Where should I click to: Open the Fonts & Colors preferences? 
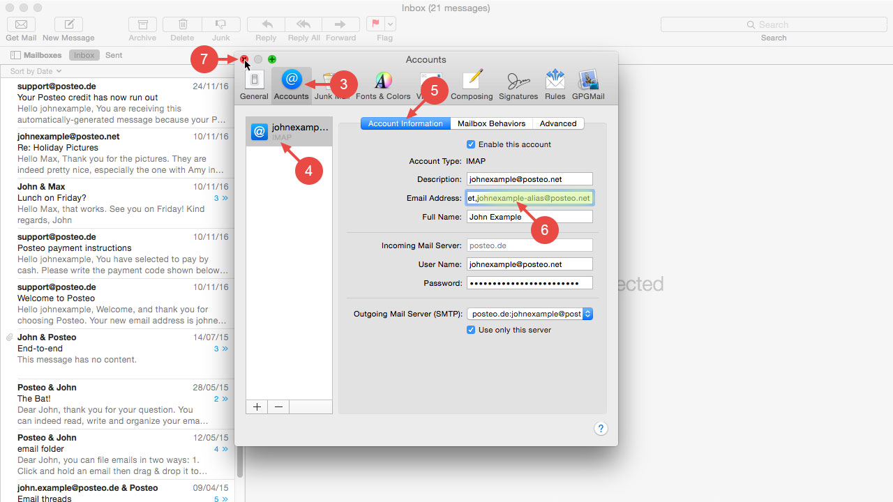(383, 84)
